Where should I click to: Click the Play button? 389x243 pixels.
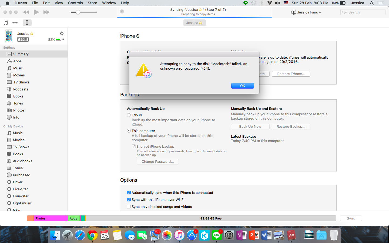tap(36, 12)
